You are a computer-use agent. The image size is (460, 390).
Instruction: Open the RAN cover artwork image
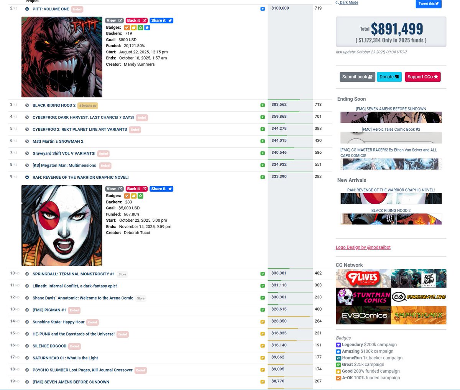(62, 225)
